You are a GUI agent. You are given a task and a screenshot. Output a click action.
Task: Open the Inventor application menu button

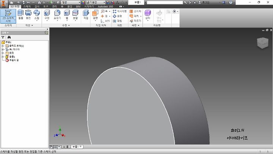(4, 4)
